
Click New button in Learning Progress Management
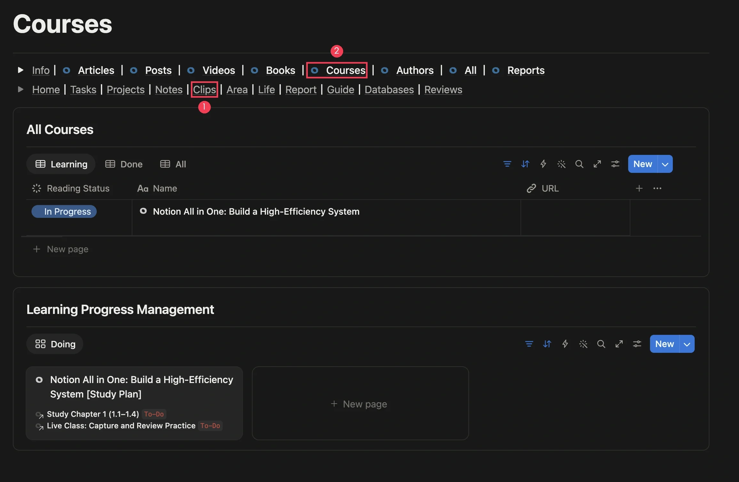[x=664, y=344]
